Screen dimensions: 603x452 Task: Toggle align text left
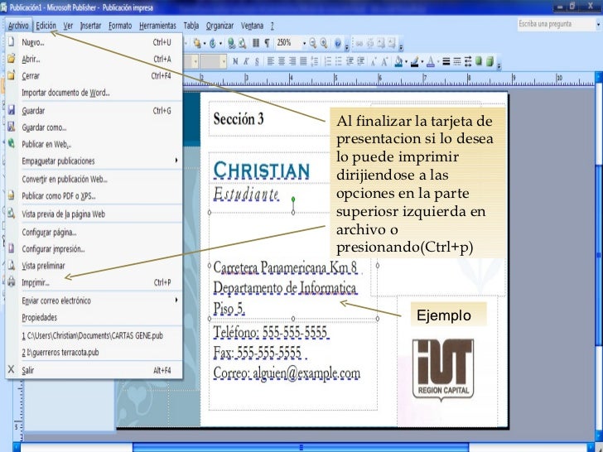point(270,61)
